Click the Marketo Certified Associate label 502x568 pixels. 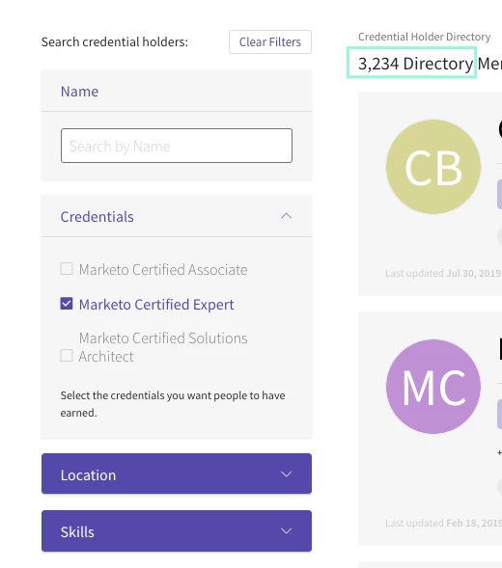coord(163,270)
